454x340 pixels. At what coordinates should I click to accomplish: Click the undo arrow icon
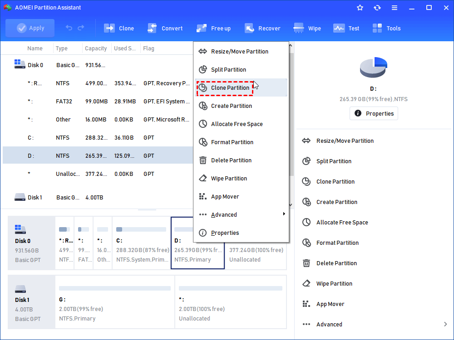click(69, 28)
